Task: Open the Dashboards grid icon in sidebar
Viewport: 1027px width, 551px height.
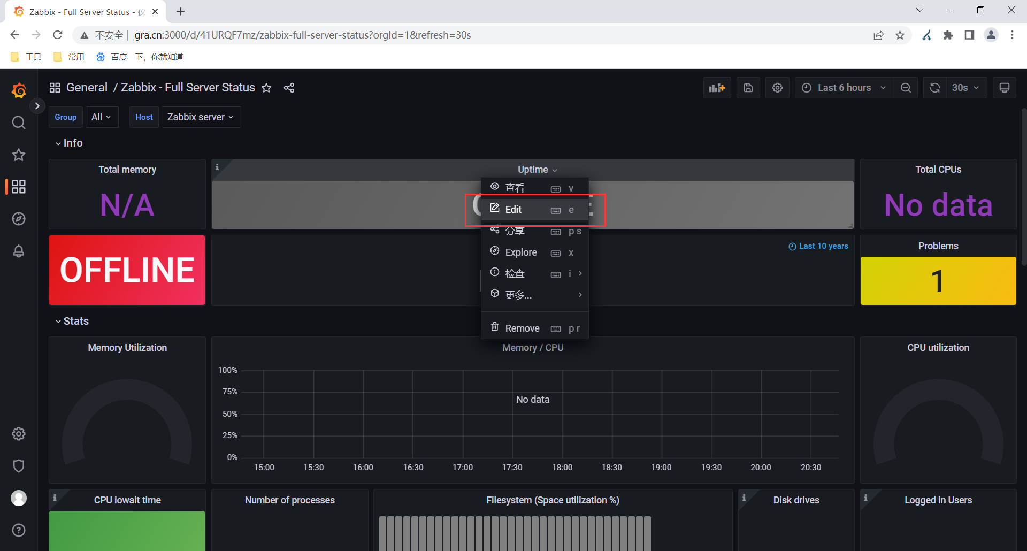Action: [x=19, y=187]
